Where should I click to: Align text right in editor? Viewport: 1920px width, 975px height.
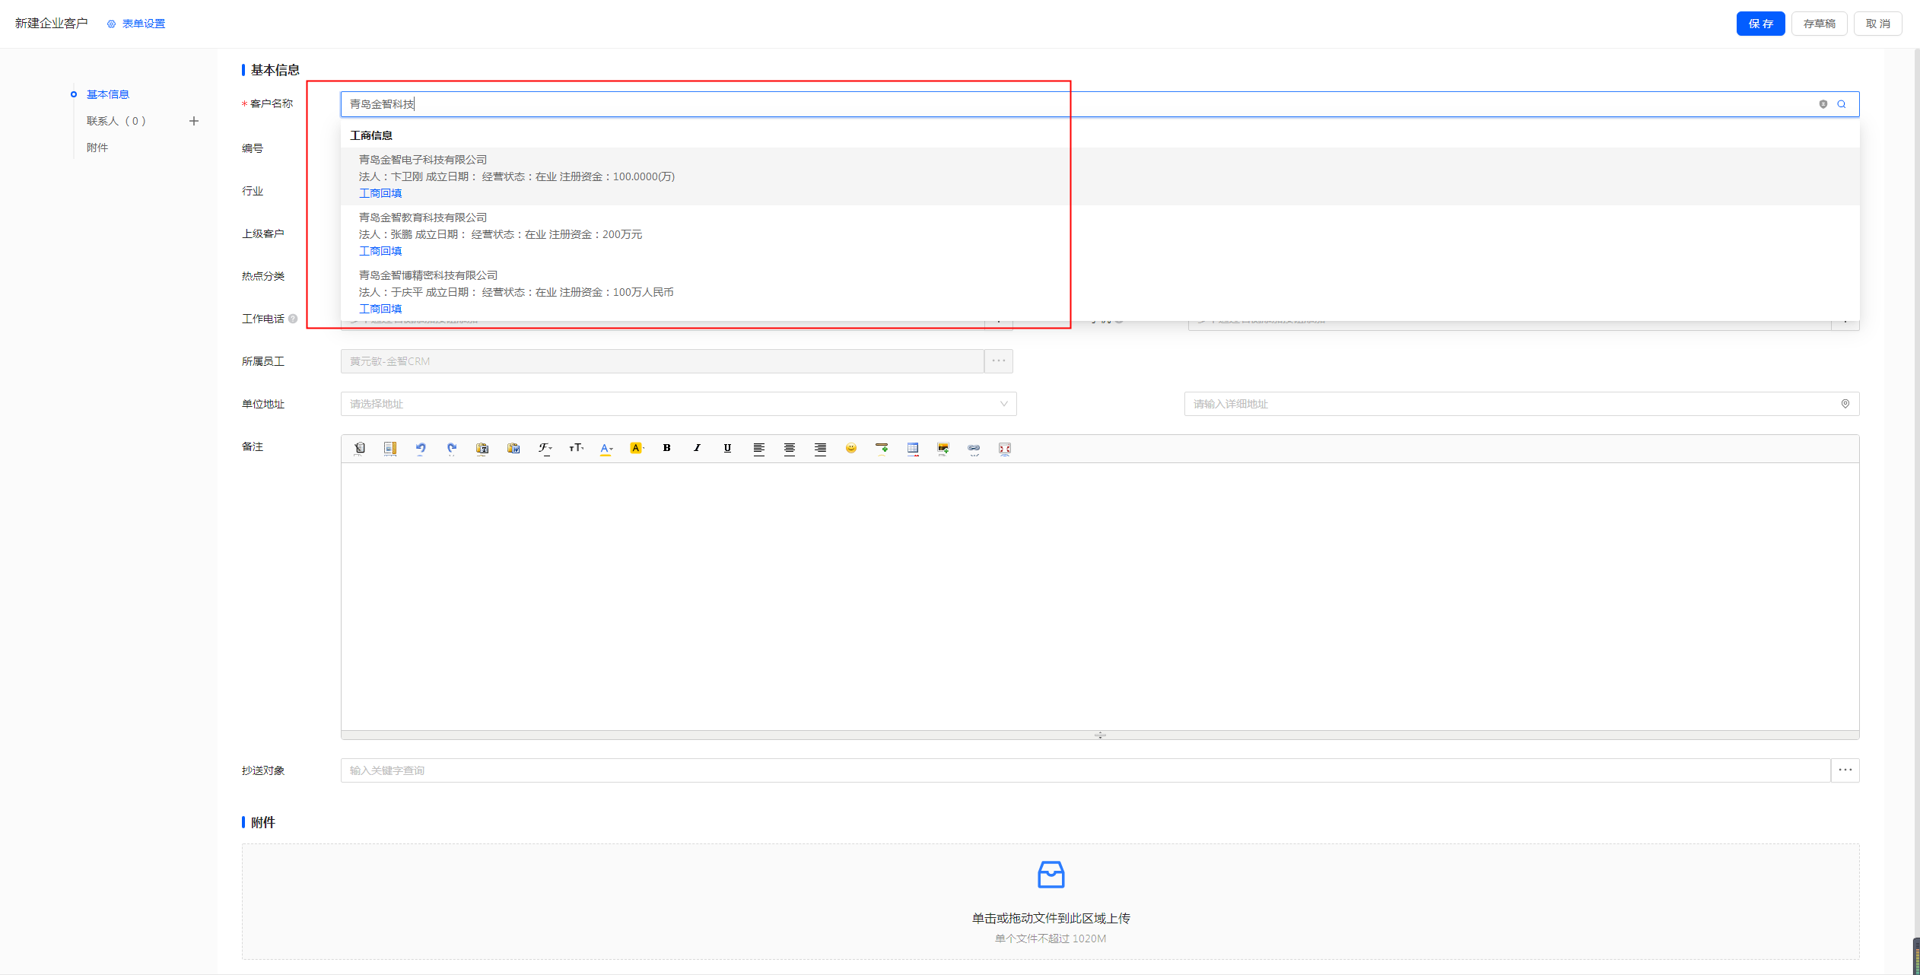tap(820, 449)
